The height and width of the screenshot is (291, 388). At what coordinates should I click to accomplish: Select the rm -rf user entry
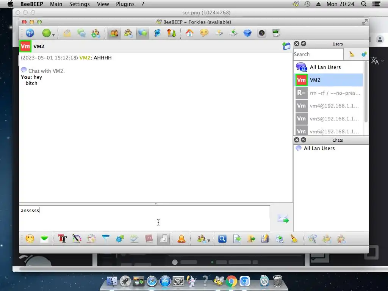329,93
